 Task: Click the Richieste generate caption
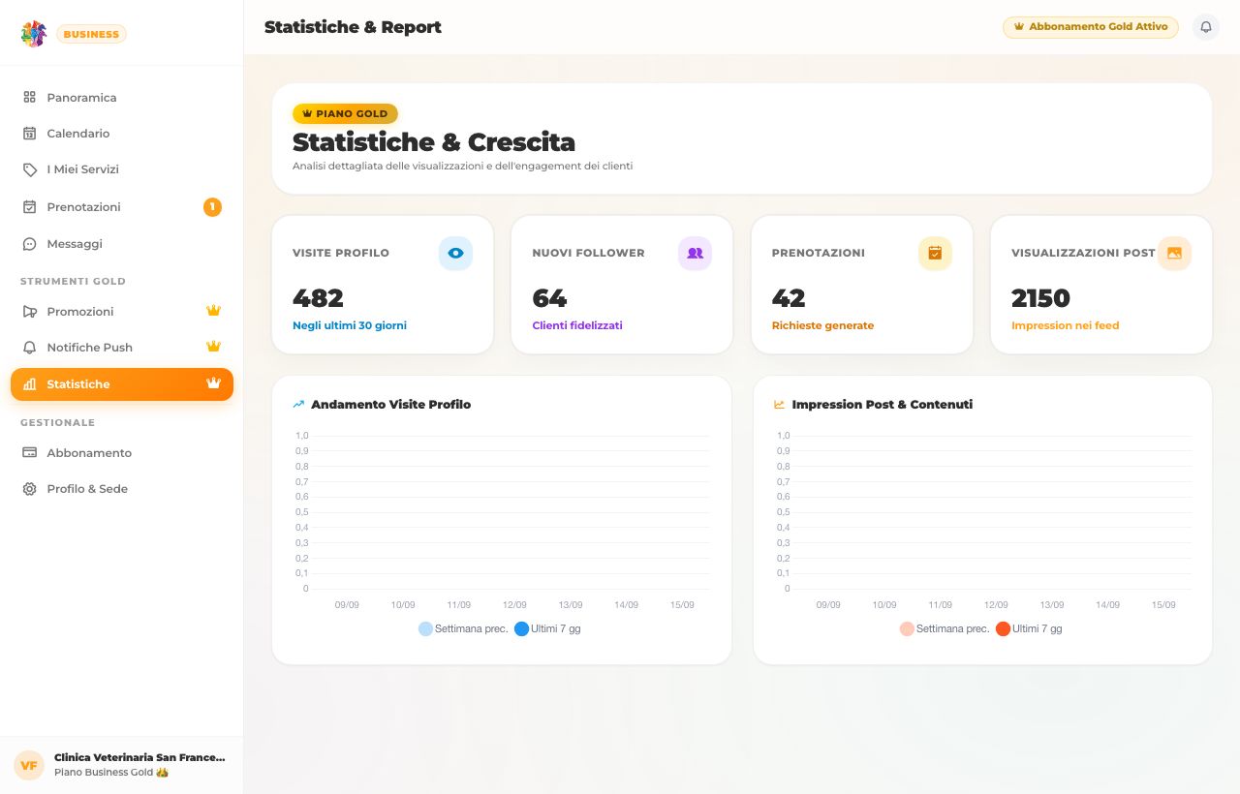pos(822,325)
